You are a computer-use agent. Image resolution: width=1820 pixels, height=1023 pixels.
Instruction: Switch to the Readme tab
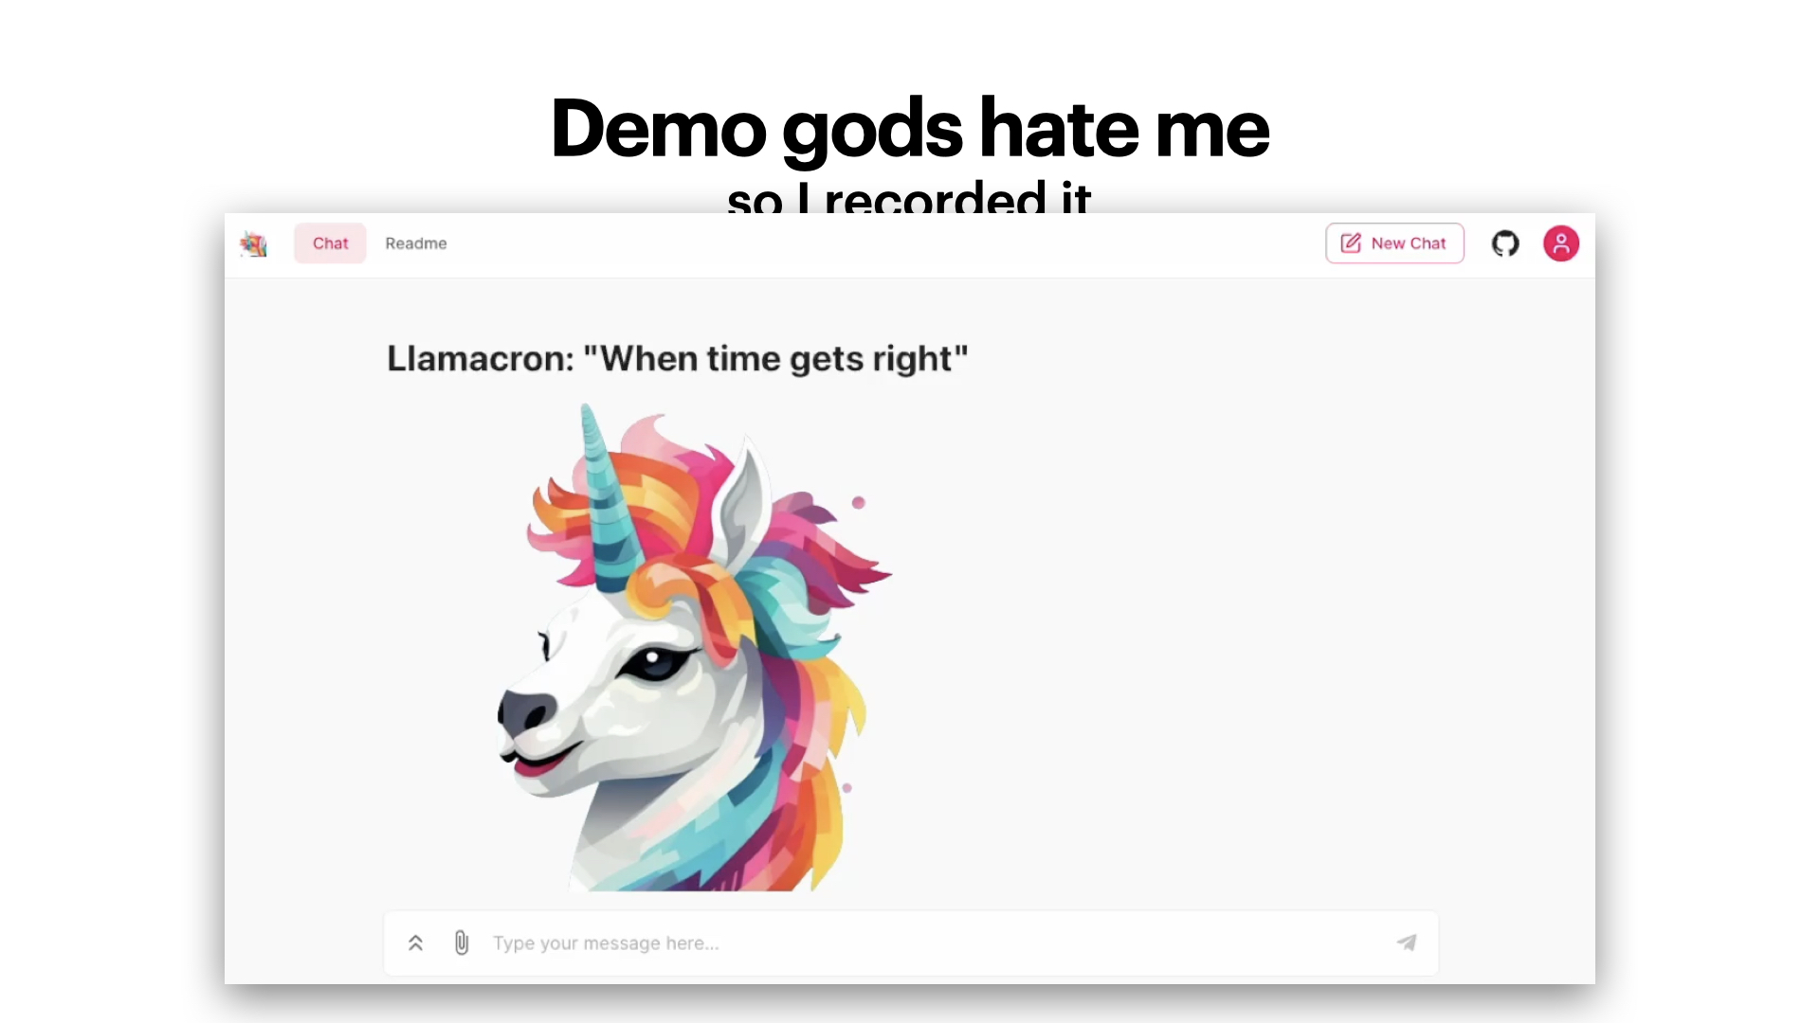point(415,243)
